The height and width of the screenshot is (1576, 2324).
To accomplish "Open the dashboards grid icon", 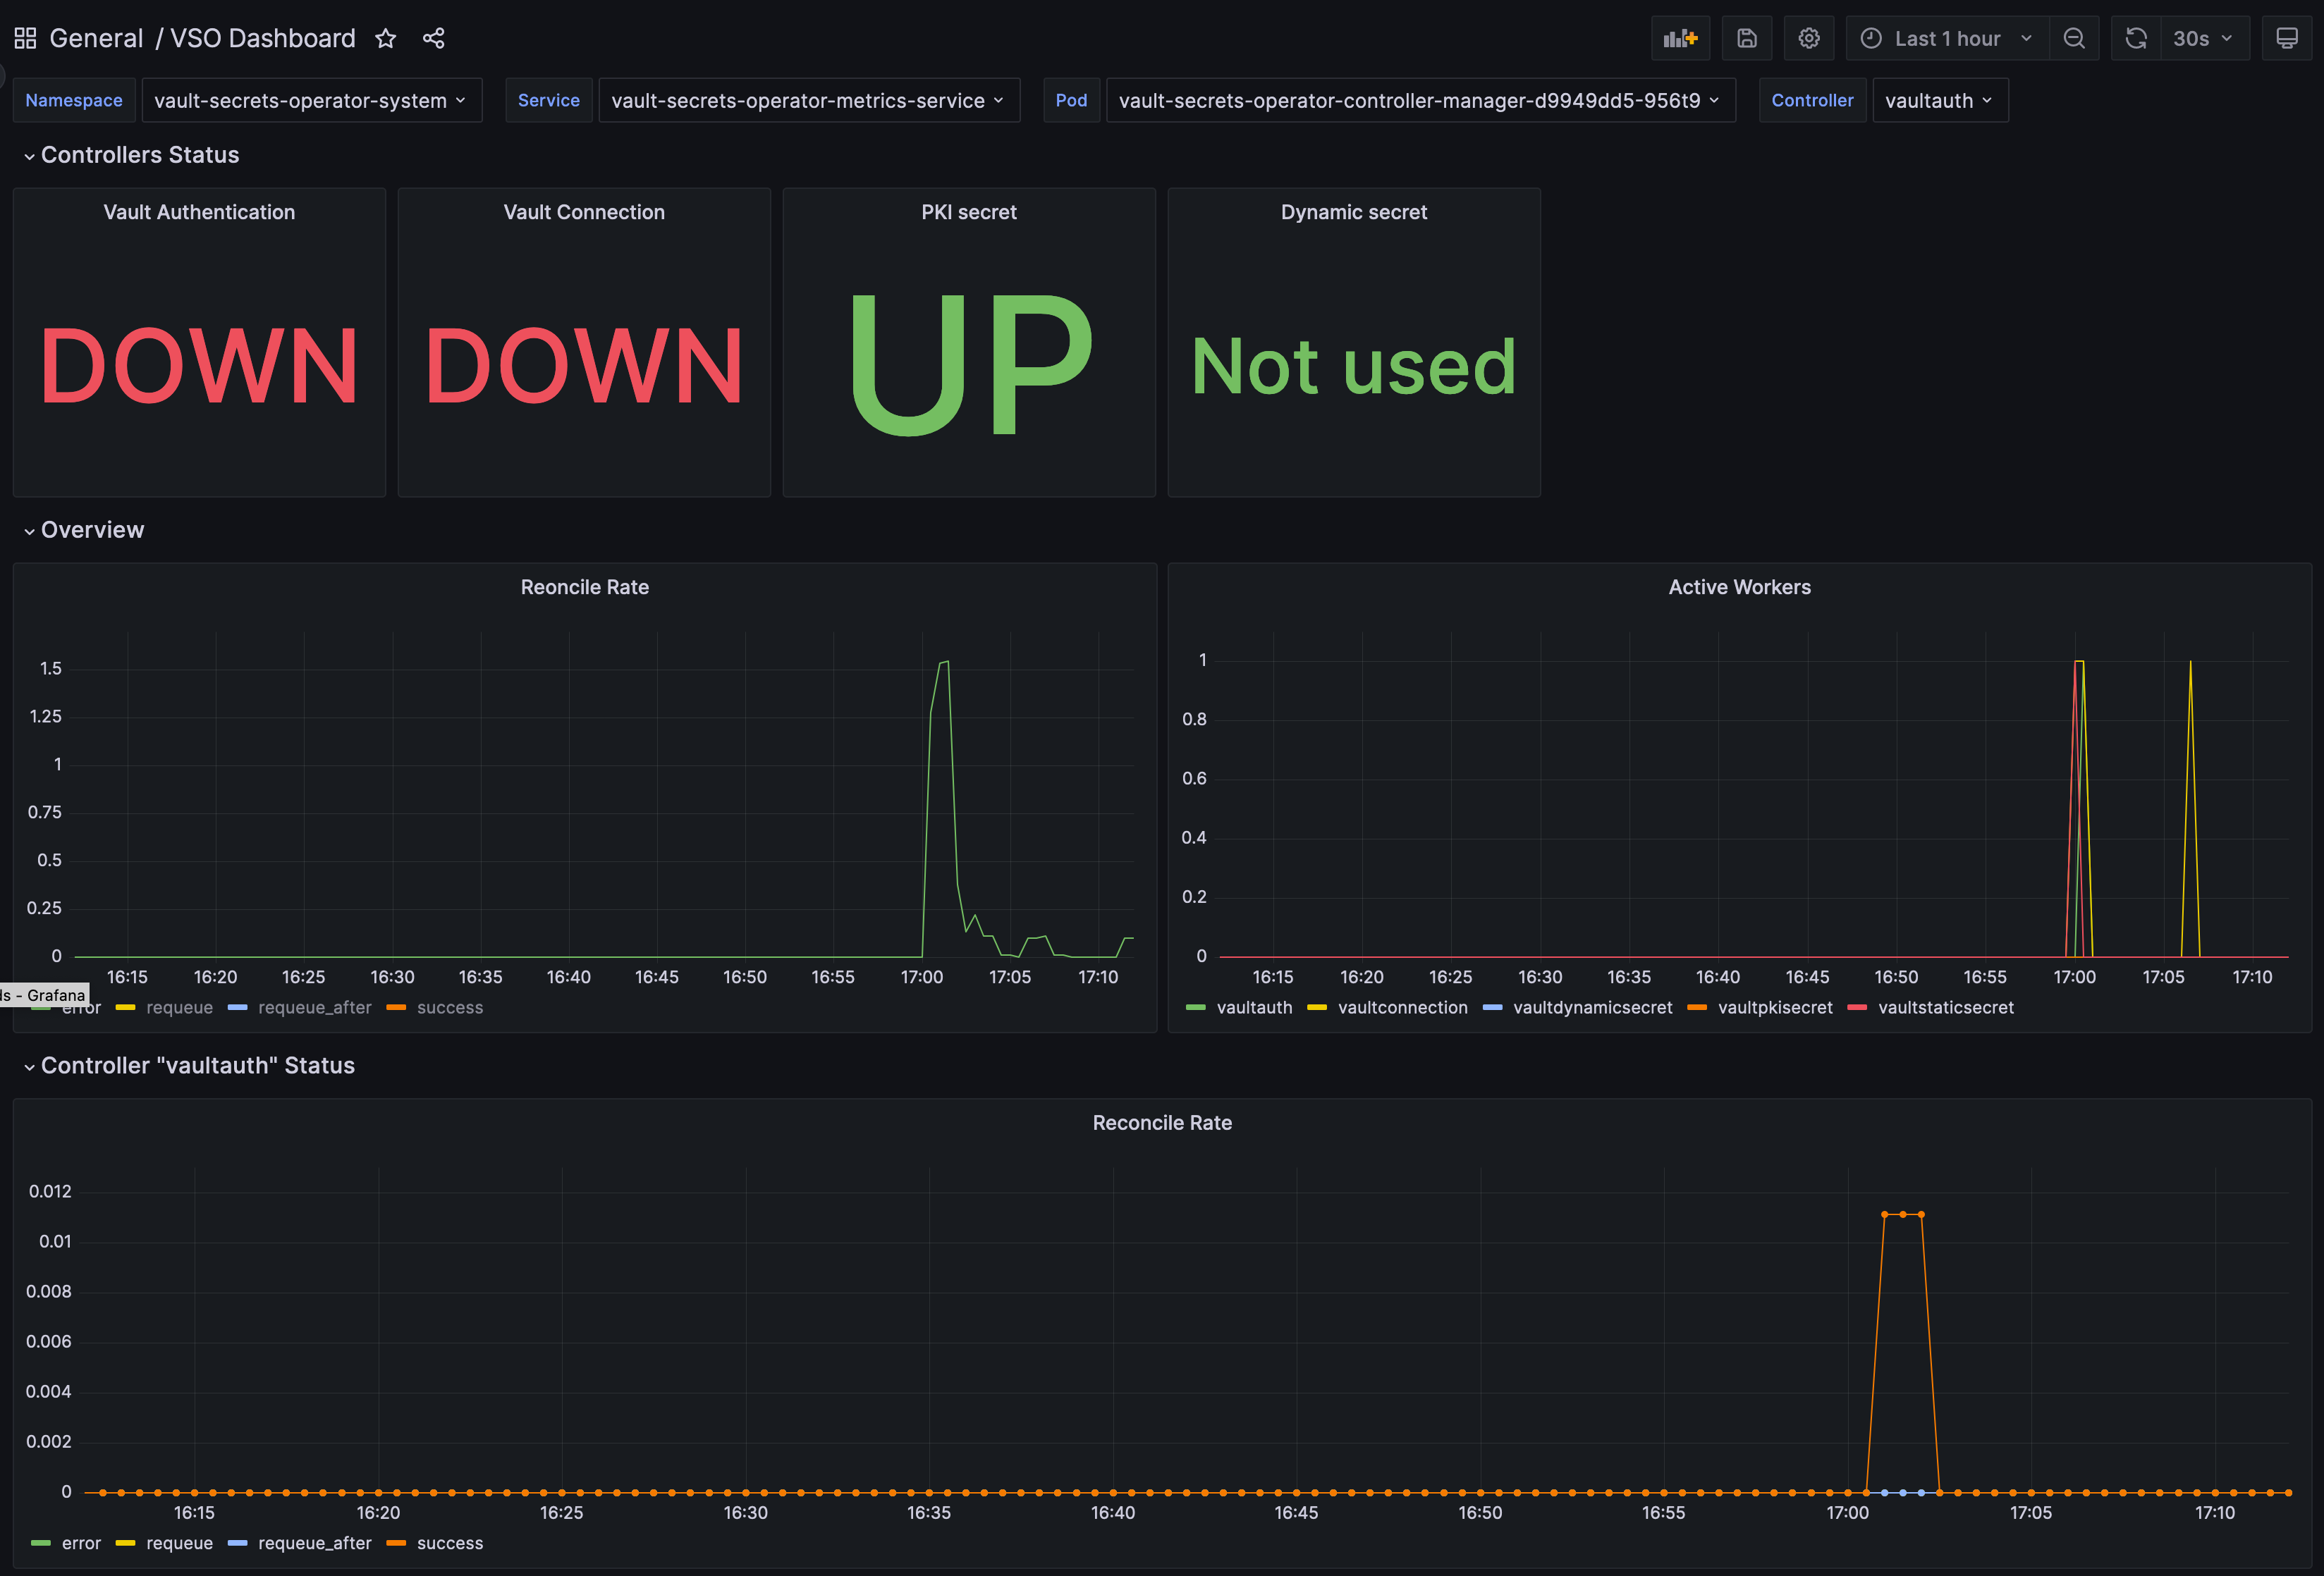I will click(x=25, y=38).
